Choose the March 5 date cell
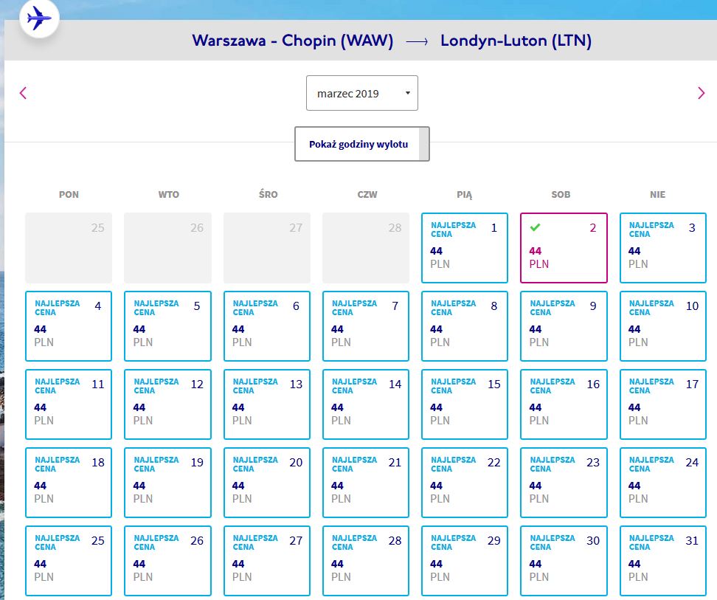 [168, 326]
